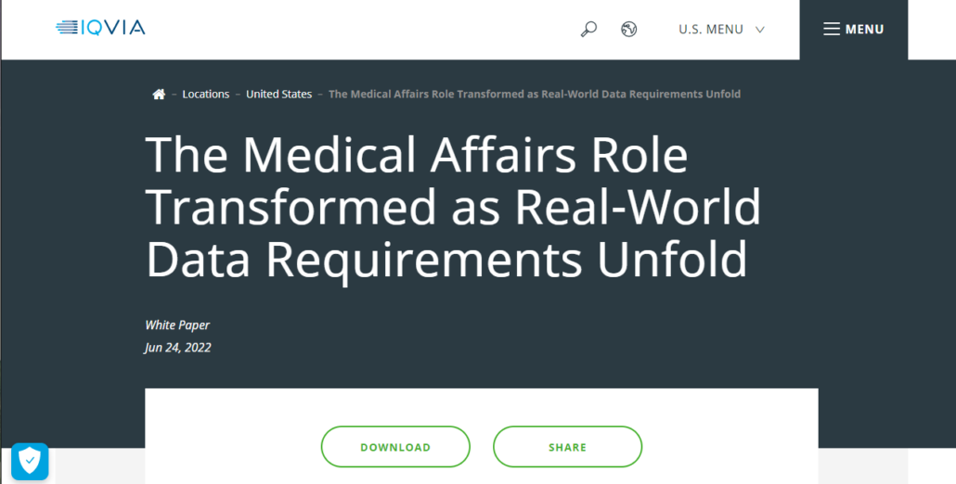Open the main MENU panel label
Screen dimensions: 956x484
(864, 30)
